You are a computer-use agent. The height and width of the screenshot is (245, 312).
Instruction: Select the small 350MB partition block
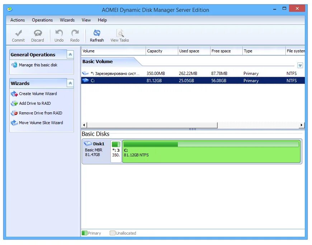[116, 151]
